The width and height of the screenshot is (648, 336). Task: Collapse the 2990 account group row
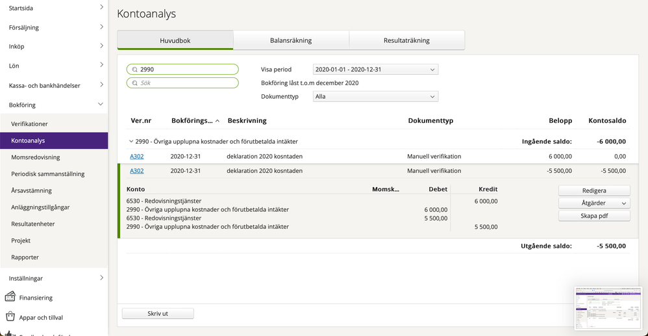[132, 141]
